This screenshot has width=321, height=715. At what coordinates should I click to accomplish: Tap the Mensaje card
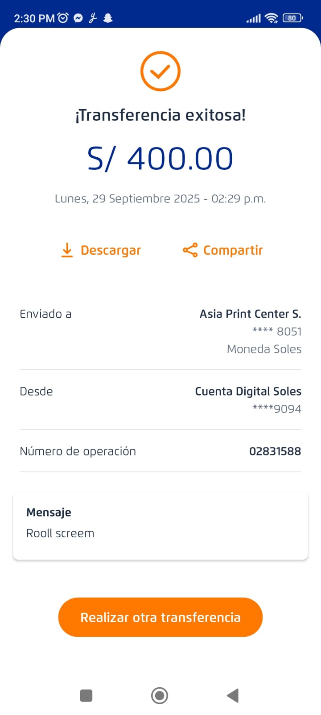pos(160,526)
